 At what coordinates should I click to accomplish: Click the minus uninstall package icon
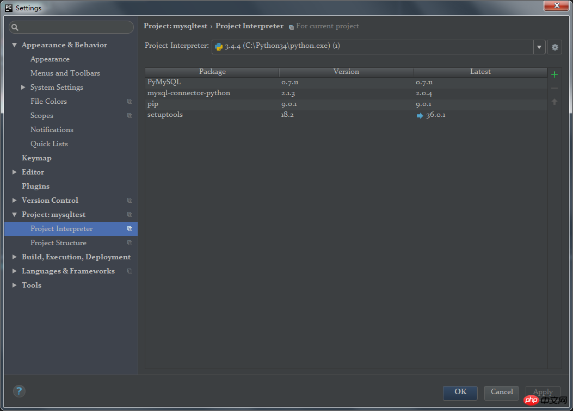click(554, 88)
